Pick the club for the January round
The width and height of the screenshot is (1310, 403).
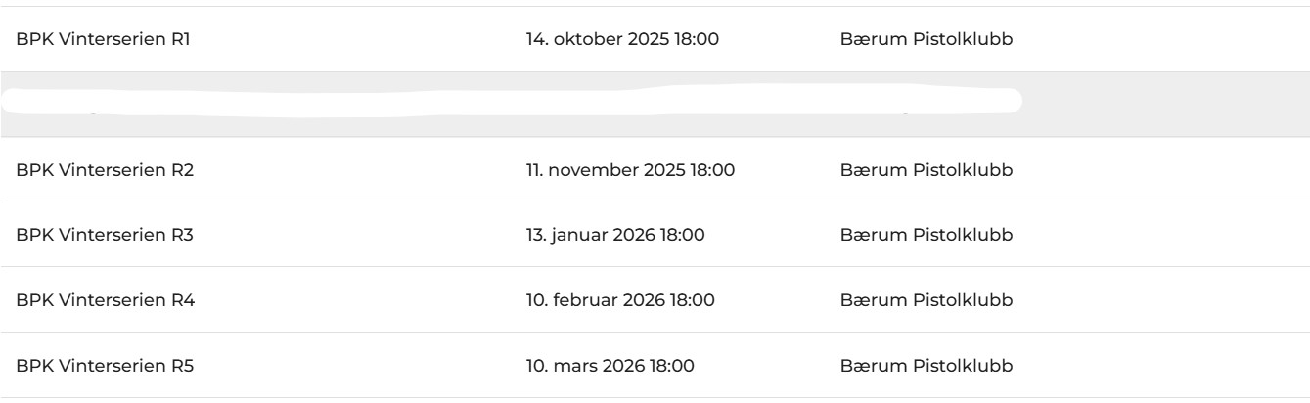(x=926, y=235)
